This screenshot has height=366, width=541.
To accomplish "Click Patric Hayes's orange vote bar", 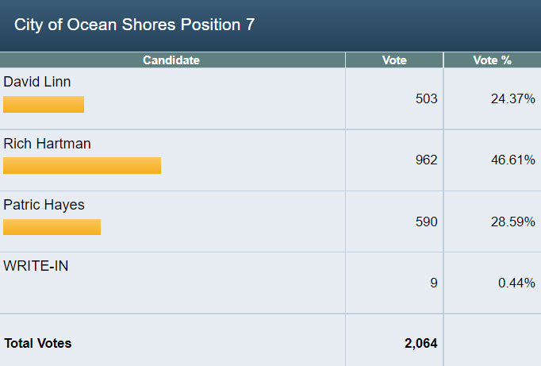I will pyautogui.click(x=52, y=227).
